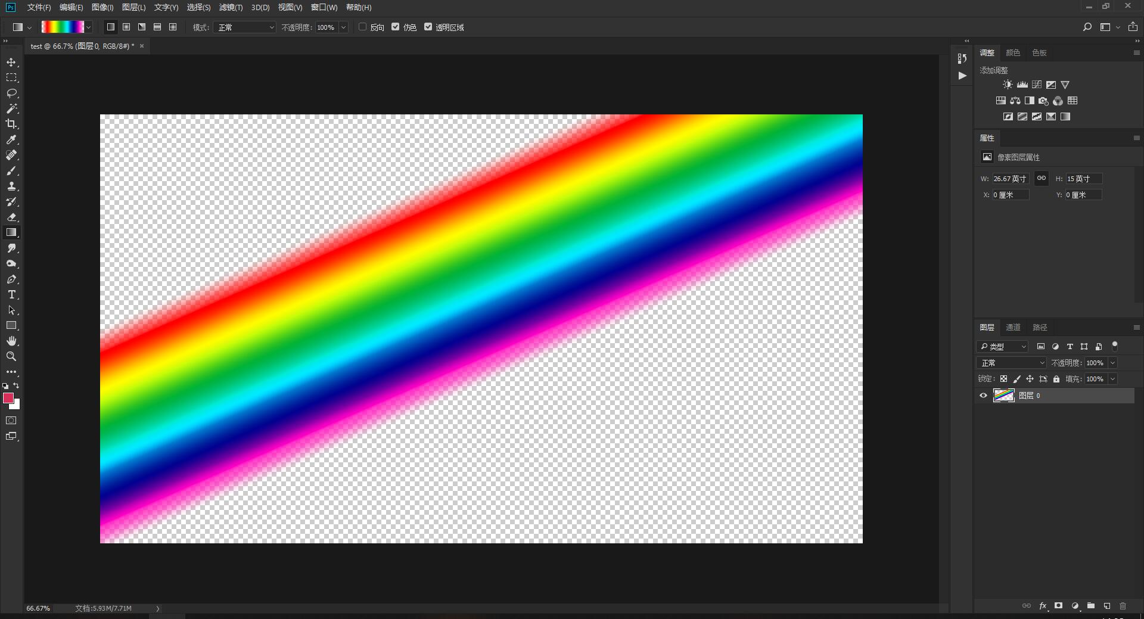Click the foreground color swatch
The image size is (1144, 619).
coord(8,397)
